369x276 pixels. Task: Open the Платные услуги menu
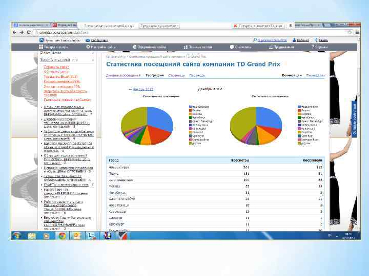pos(198,47)
